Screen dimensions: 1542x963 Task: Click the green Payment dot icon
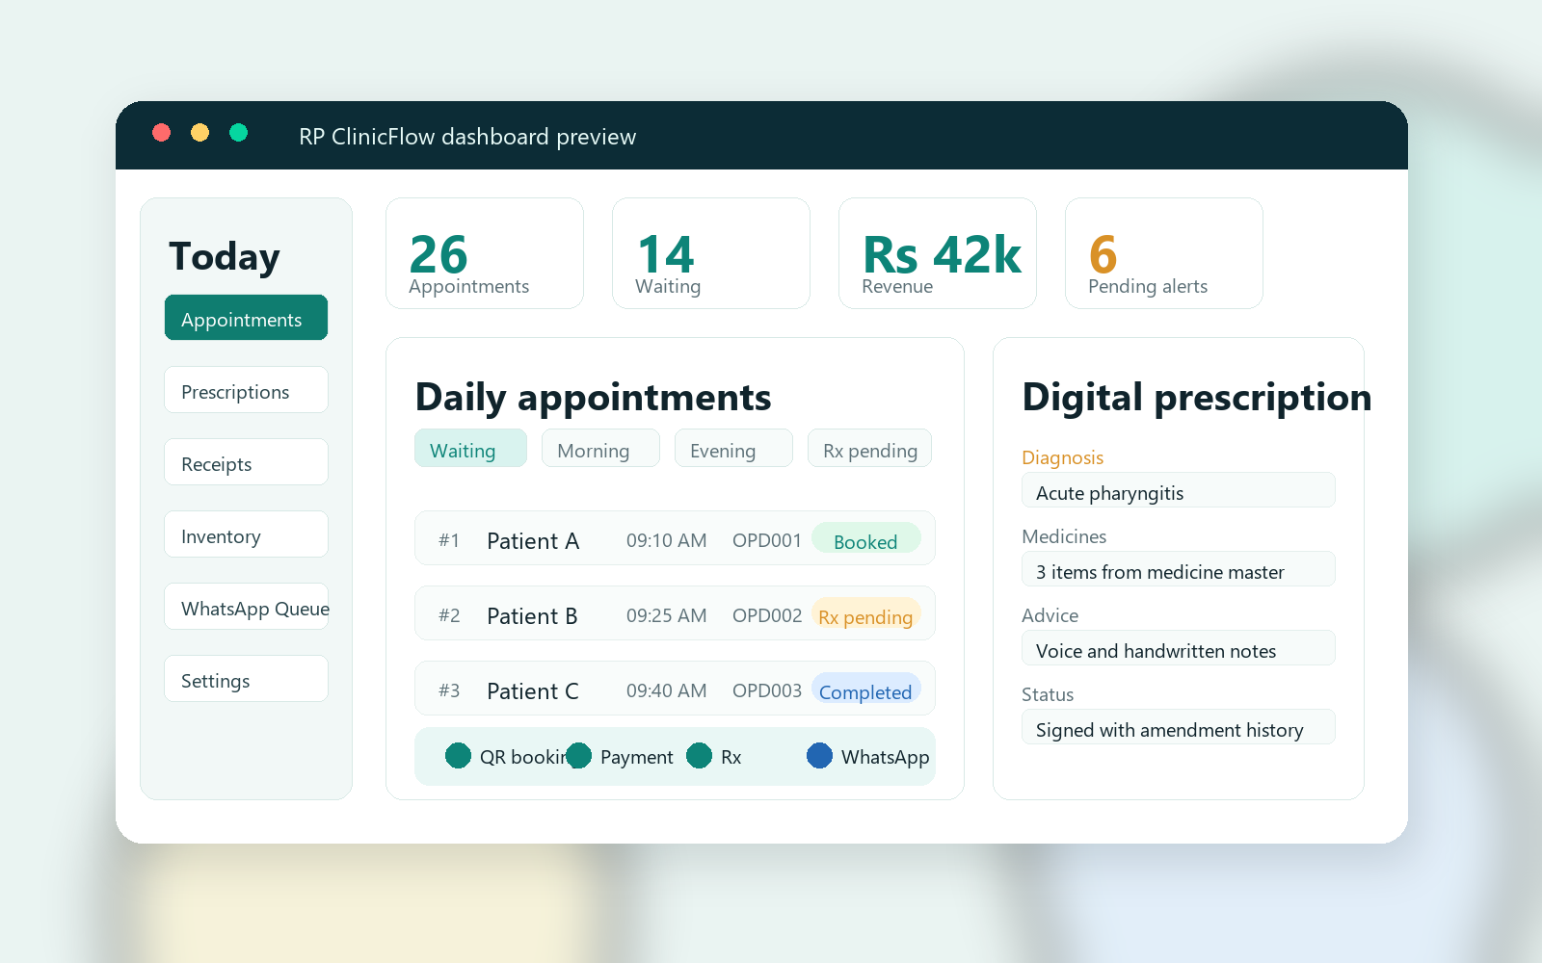coord(579,756)
